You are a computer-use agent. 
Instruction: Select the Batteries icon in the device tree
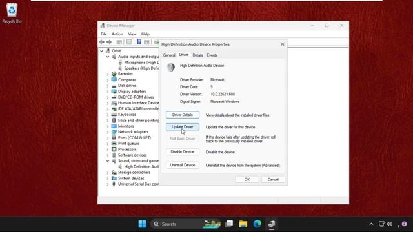[x=114, y=74]
